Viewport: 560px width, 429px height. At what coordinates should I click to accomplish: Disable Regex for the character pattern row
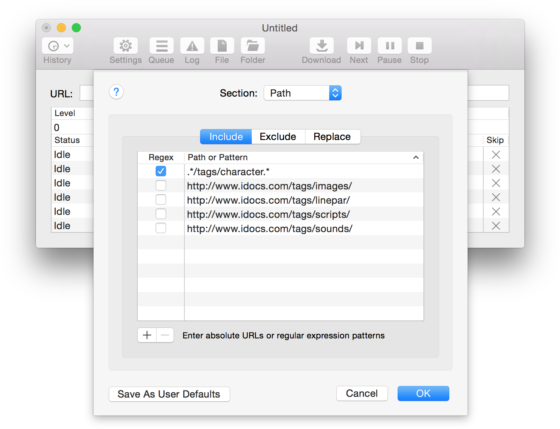point(161,171)
